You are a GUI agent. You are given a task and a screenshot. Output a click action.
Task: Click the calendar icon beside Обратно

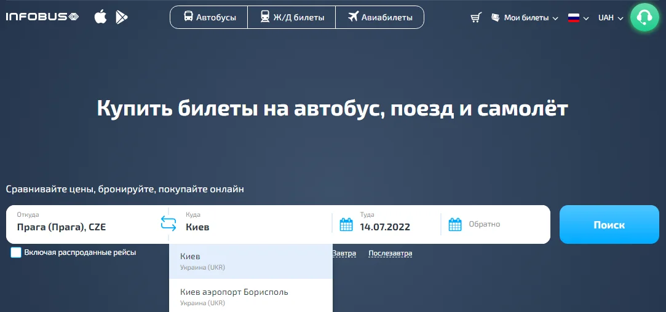pyautogui.click(x=455, y=225)
